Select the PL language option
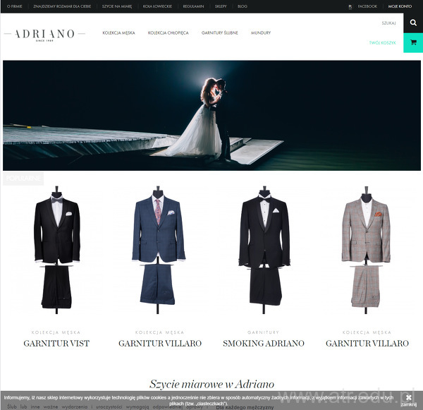This screenshot has width=423, height=410. [350, 6]
